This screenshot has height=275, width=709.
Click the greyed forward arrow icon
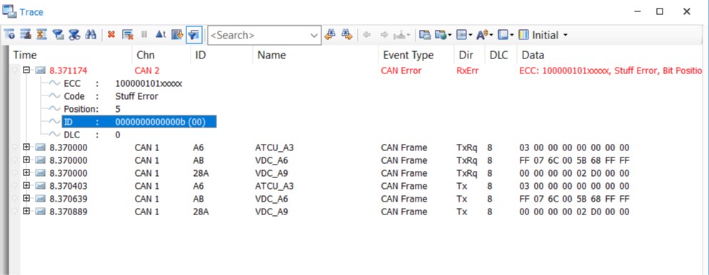384,35
